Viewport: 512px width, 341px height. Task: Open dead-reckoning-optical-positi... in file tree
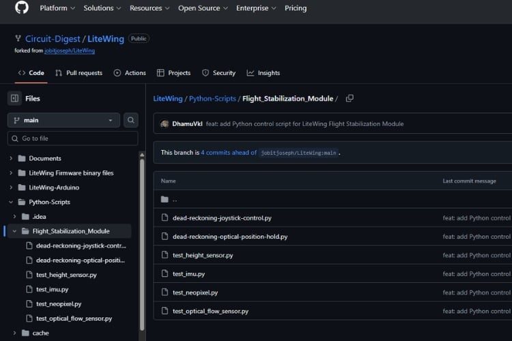click(x=81, y=260)
